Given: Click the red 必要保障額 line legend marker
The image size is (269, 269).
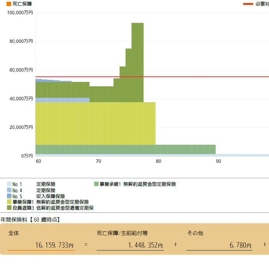Looking at the screenshot, I should click(248, 4).
